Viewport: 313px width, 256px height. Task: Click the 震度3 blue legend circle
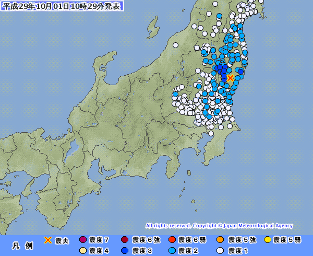(125, 251)
